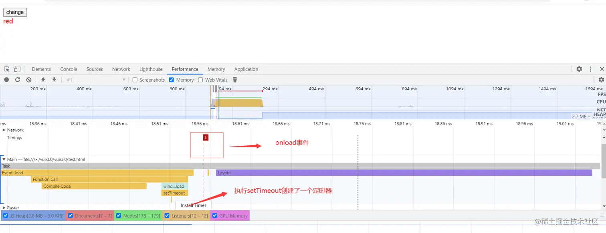Select the setTimeout flame block

[175, 193]
